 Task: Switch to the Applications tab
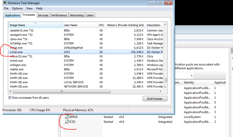(x=12, y=15)
